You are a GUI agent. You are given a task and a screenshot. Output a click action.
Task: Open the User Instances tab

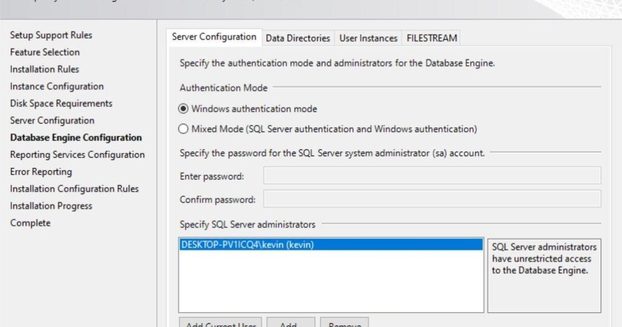pyautogui.click(x=368, y=38)
